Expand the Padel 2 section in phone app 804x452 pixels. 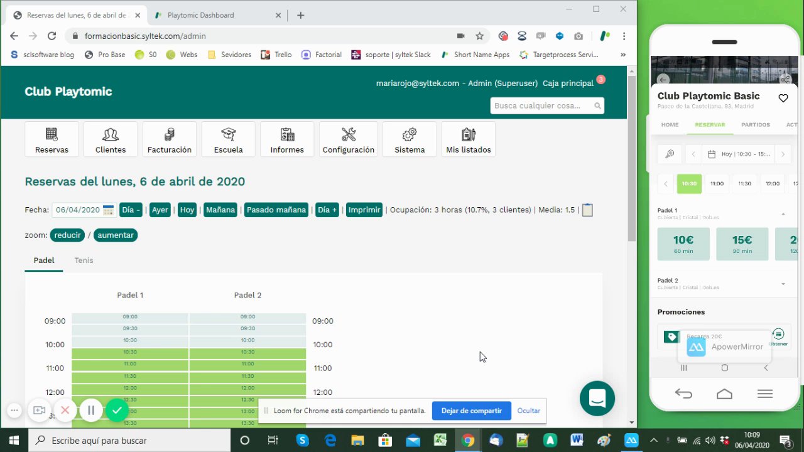point(783,284)
